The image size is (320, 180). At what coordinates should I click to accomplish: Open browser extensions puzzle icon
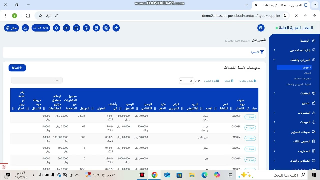pos(28,16)
